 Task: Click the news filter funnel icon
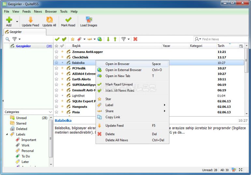pyautogui.click(x=124, y=39)
